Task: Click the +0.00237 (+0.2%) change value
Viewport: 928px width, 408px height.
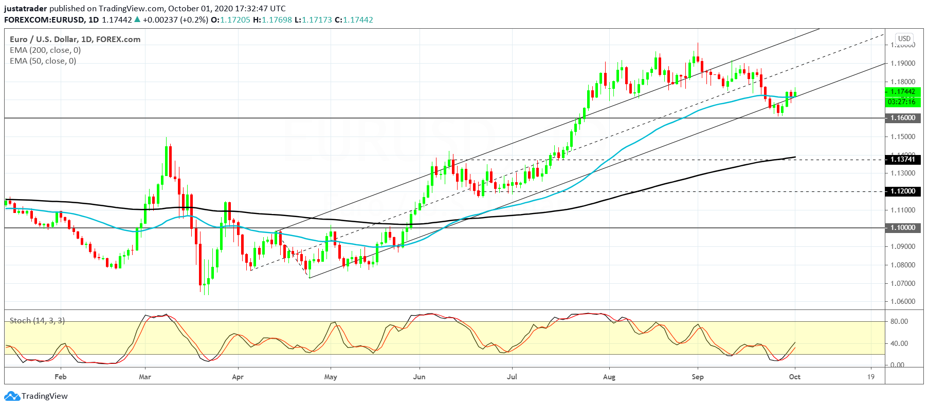Action: 175,20
